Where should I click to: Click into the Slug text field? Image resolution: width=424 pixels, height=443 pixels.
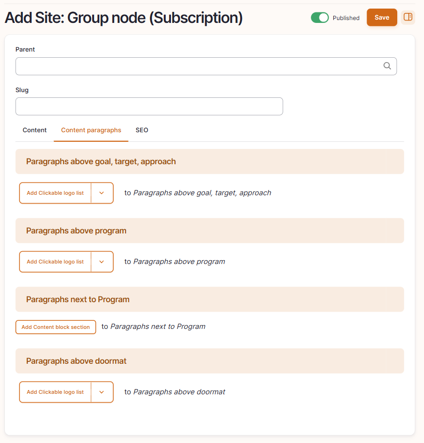[149, 106]
